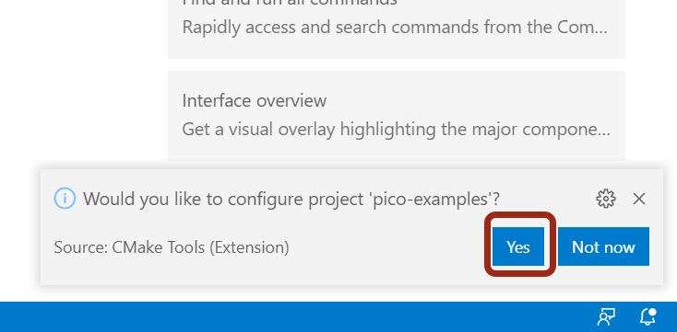
Task: Open the notifications bell in status bar
Action: pyautogui.click(x=647, y=317)
